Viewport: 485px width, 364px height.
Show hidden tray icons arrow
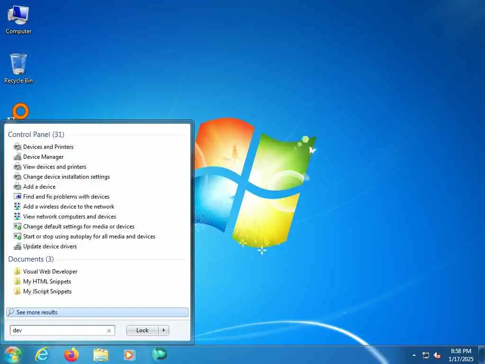pyautogui.click(x=414, y=355)
